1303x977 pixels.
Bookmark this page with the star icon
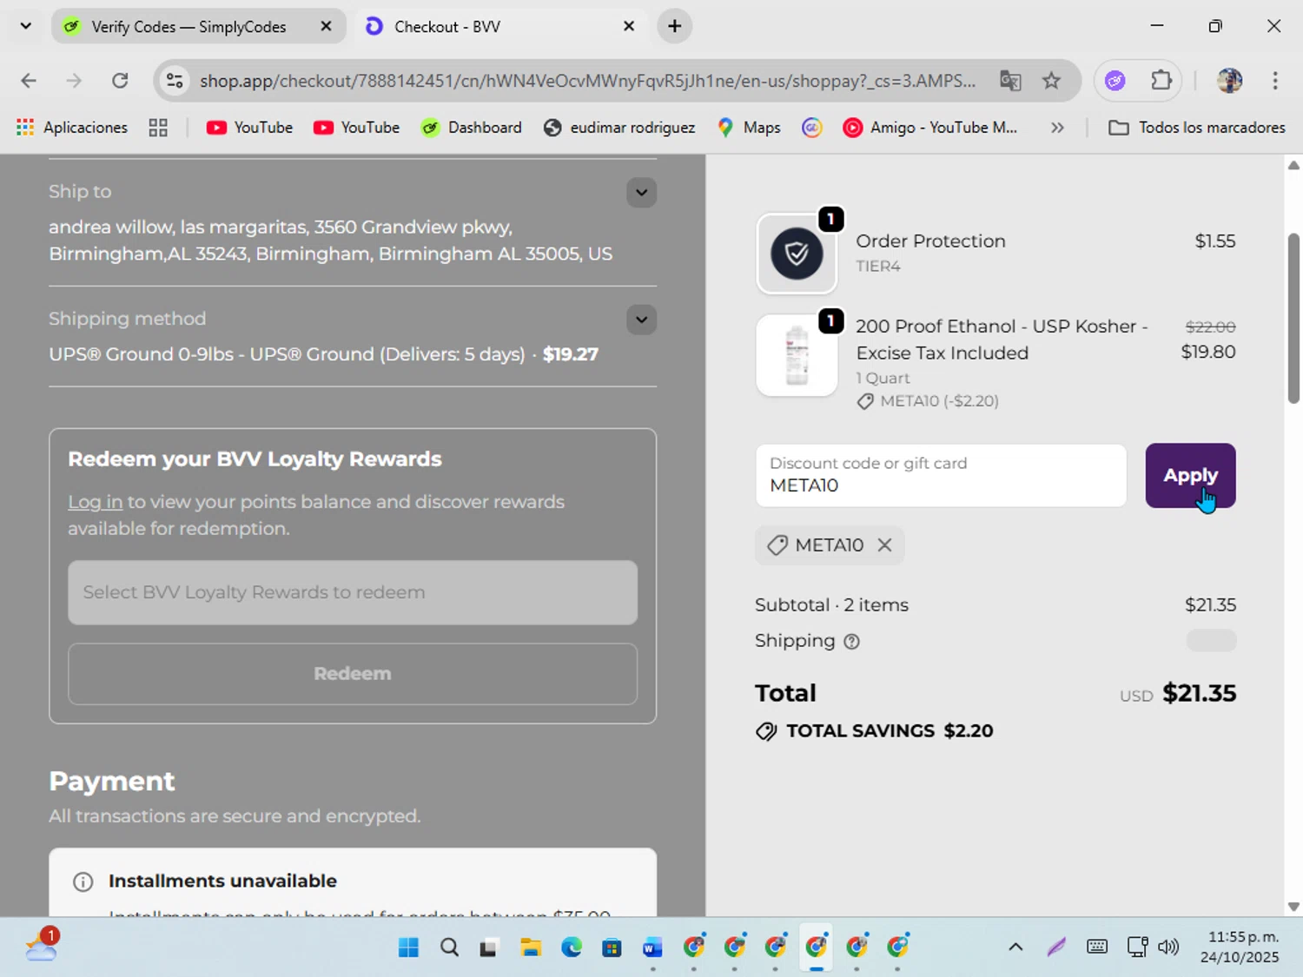point(1051,81)
